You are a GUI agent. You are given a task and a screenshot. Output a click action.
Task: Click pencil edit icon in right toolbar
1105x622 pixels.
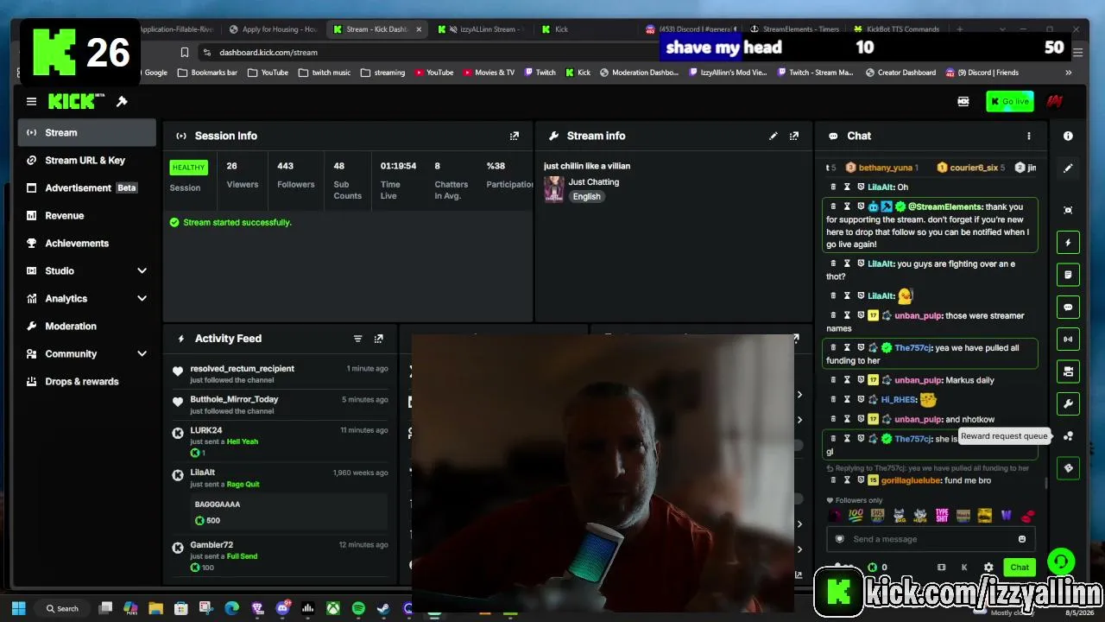click(x=1068, y=168)
